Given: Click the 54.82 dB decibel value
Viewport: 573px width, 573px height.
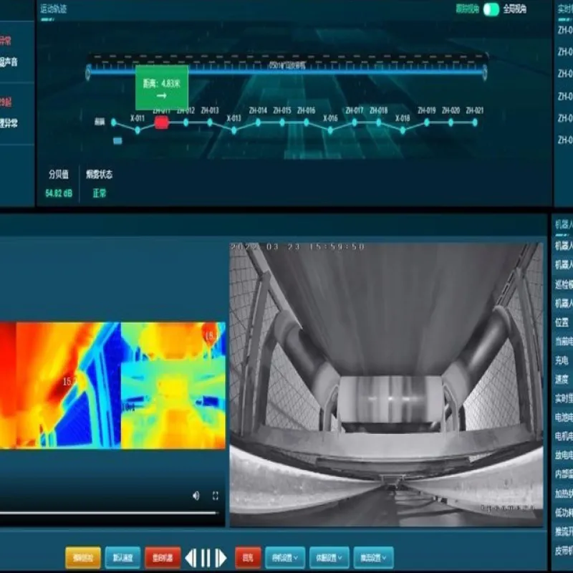Looking at the screenshot, I should (59, 193).
